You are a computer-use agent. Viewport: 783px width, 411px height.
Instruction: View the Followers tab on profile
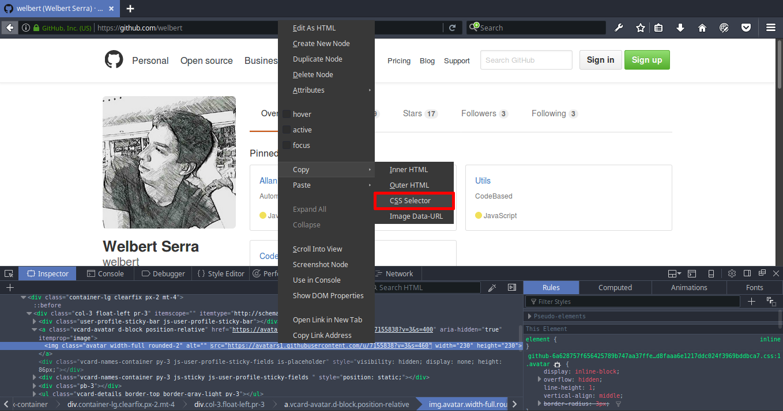click(484, 113)
